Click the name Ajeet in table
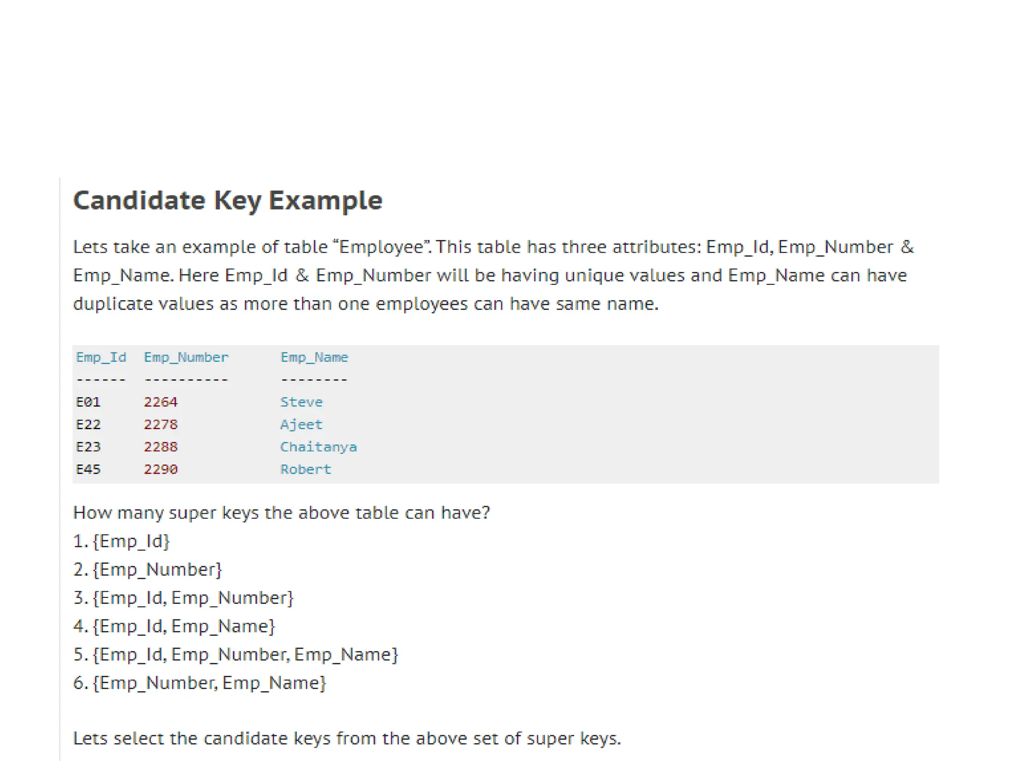 [x=301, y=425]
